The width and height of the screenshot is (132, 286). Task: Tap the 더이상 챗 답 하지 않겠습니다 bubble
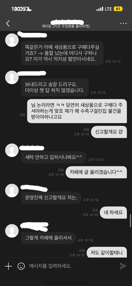55,87
